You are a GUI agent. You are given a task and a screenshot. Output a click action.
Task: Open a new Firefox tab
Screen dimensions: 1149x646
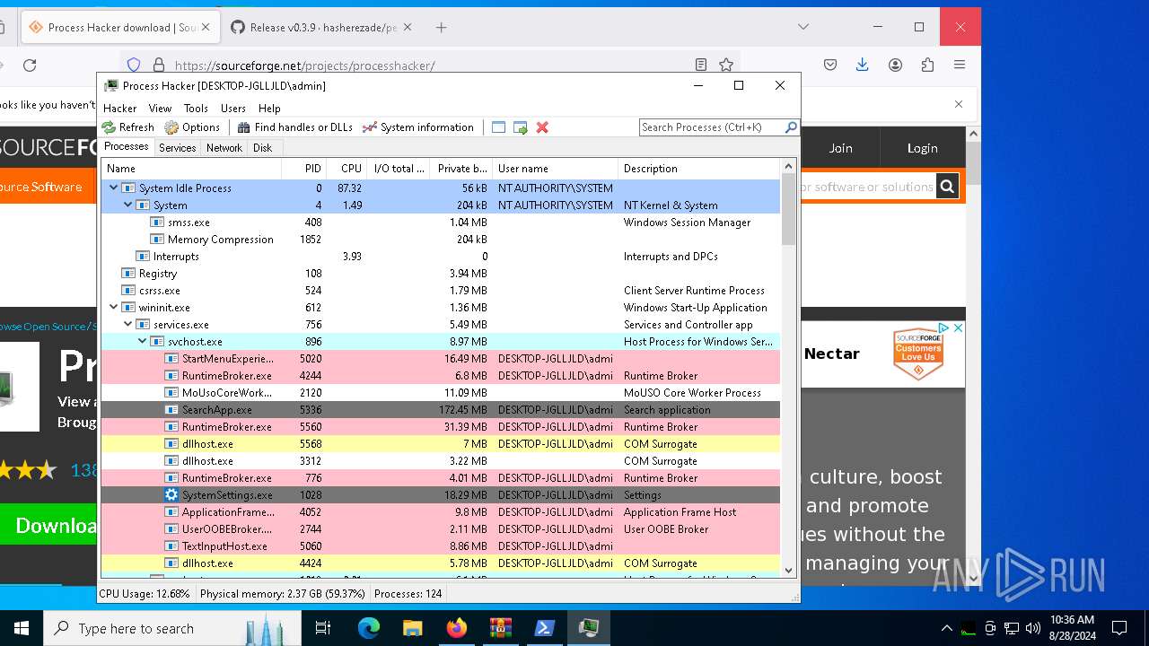(x=441, y=27)
